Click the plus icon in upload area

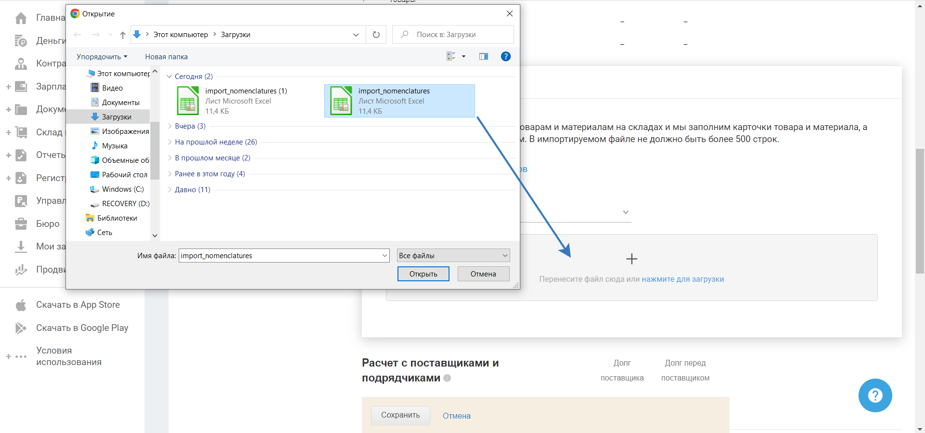[x=632, y=259]
